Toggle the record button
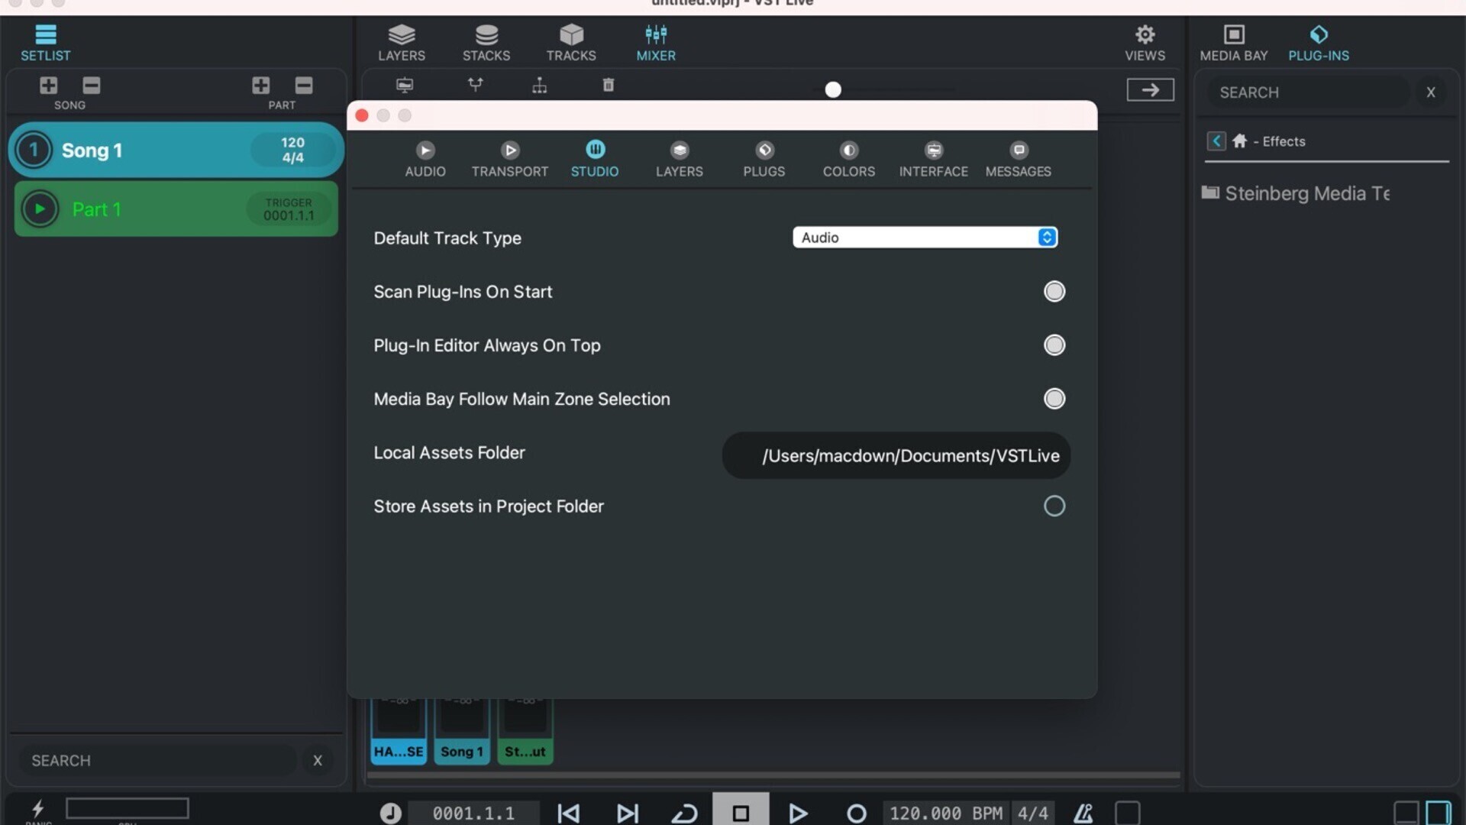The width and height of the screenshot is (1466, 825). click(857, 814)
